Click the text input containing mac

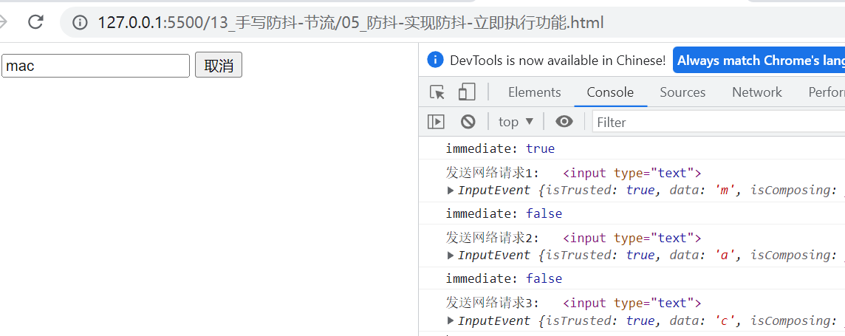tap(96, 66)
